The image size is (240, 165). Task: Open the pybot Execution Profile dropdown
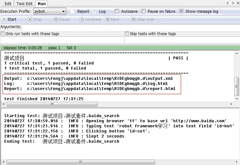click(x=50, y=11)
